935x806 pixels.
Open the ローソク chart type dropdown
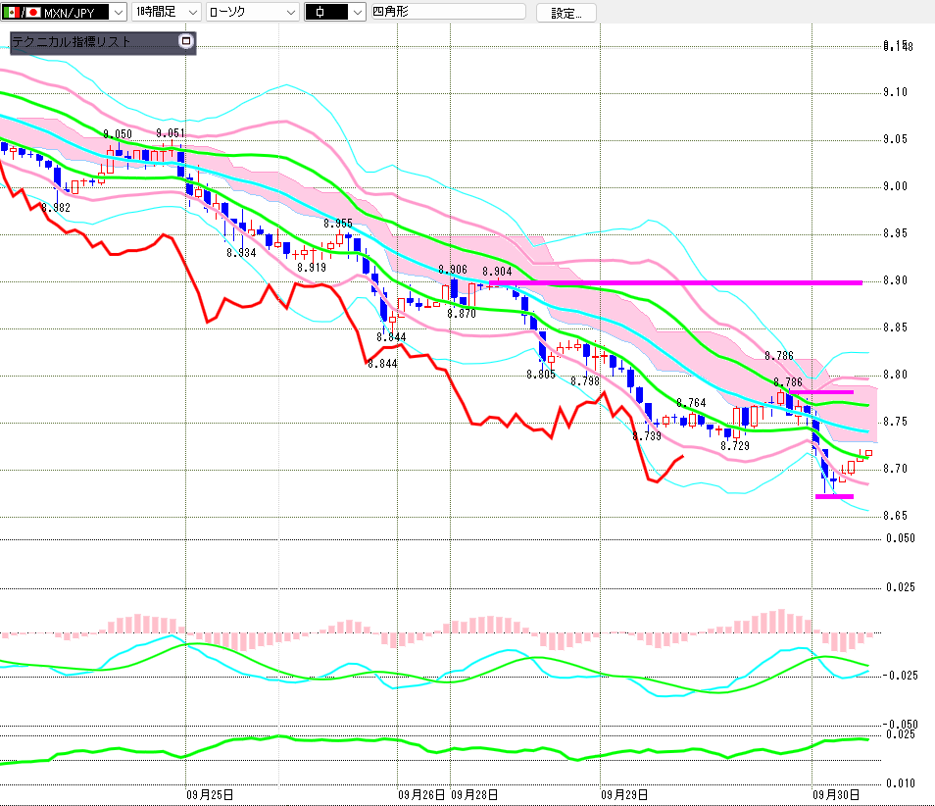[x=252, y=12]
